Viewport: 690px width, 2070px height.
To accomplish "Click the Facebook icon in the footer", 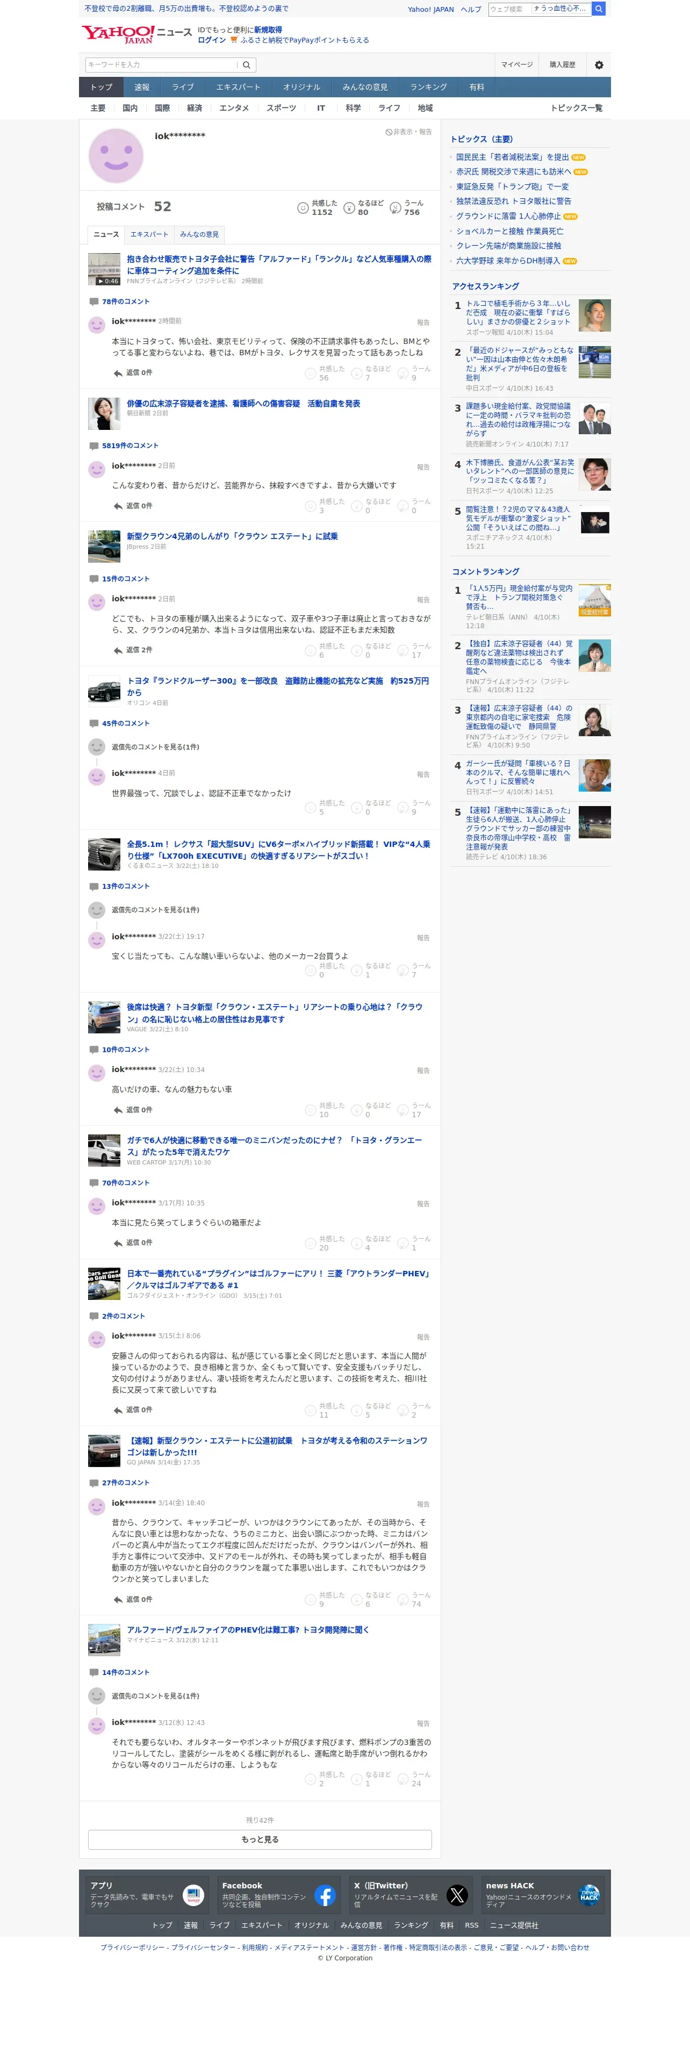I will point(325,1896).
